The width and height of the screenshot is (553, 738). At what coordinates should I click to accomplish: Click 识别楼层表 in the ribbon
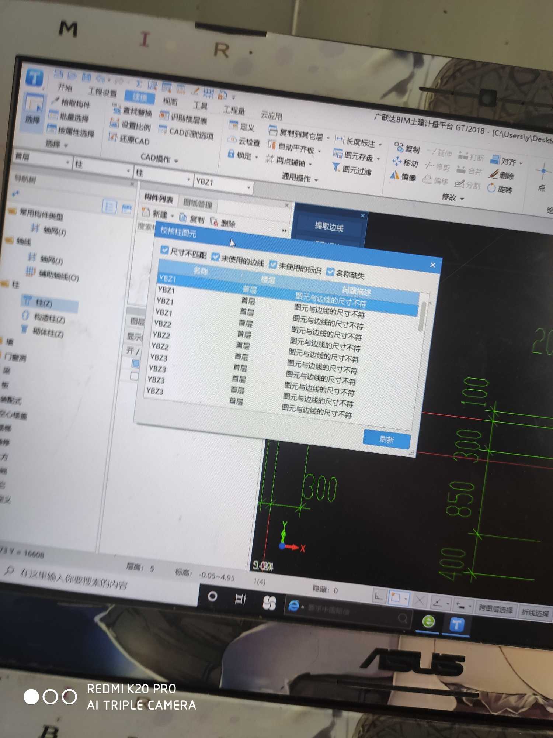(x=183, y=118)
